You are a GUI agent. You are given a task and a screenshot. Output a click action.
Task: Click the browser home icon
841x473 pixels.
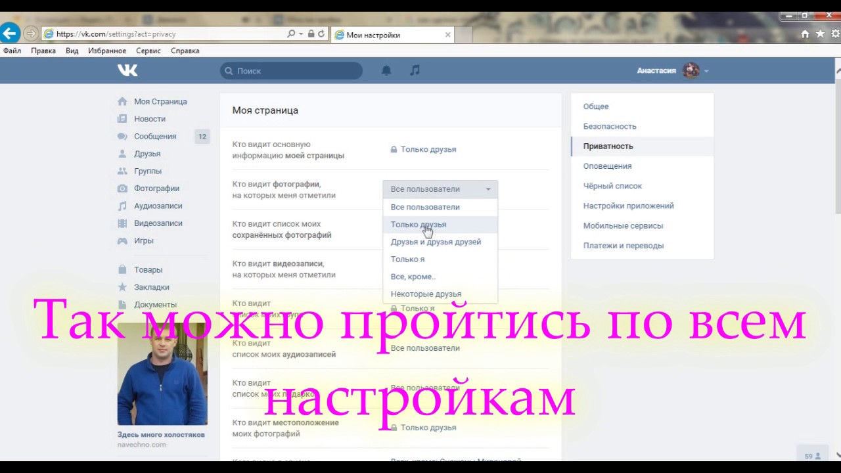point(805,34)
